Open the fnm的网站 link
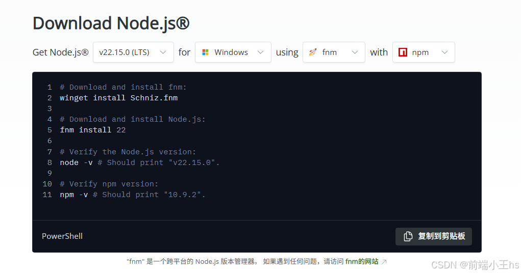This screenshot has width=521, height=274. point(361,261)
